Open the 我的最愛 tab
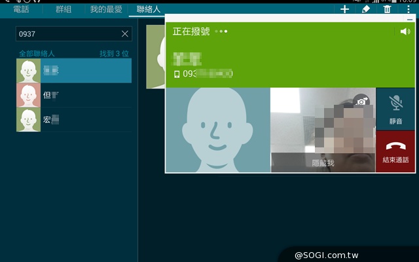Screen dimensions: 419x262 click(x=106, y=10)
